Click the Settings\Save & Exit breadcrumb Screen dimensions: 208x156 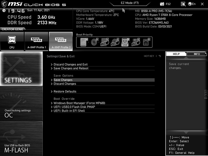tap(61, 56)
